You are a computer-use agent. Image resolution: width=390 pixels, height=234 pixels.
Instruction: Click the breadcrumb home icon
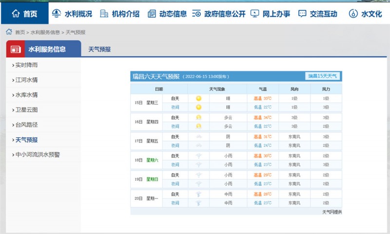pyautogui.click(x=9, y=32)
